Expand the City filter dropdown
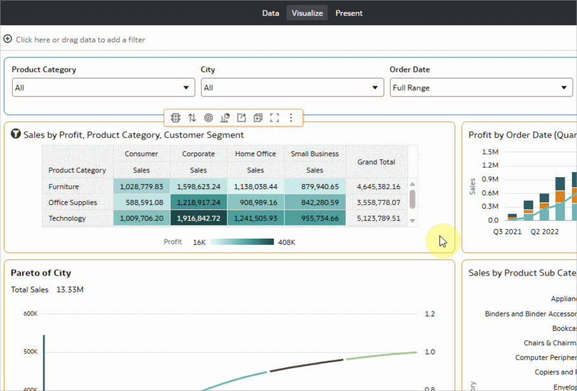Image resolution: width=577 pixels, height=391 pixels. (x=292, y=88)
